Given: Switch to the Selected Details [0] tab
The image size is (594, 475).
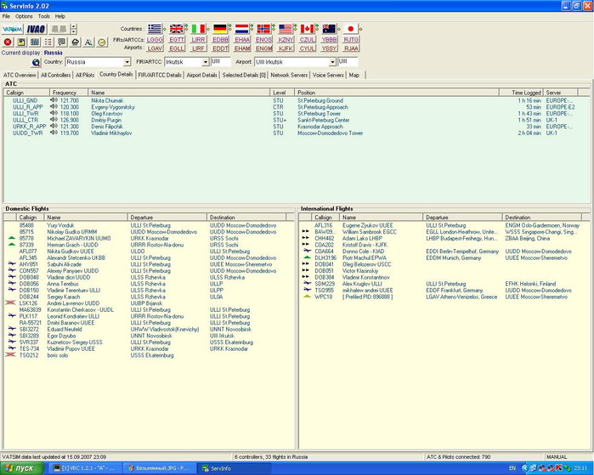Looking at the screenshot, I should click(244, 75).
